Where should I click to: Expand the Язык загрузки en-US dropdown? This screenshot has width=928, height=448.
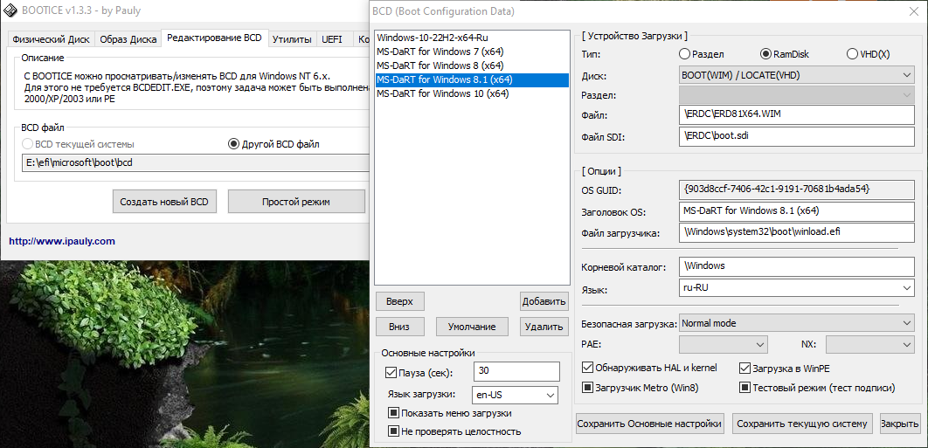pos(514,396)
